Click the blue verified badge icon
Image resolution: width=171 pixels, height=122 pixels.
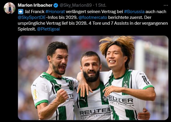pyautogui.click(x=56, y=5)
